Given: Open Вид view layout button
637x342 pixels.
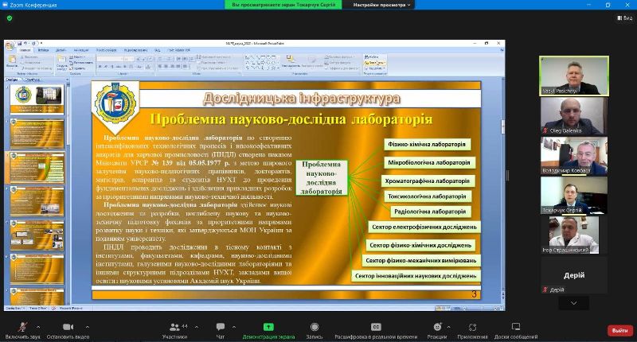Looking at the screenshot, I should click(625, 17).
